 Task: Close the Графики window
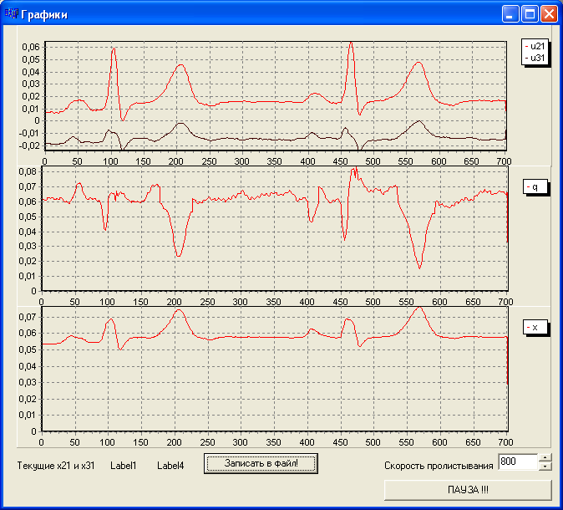(549, 14)
